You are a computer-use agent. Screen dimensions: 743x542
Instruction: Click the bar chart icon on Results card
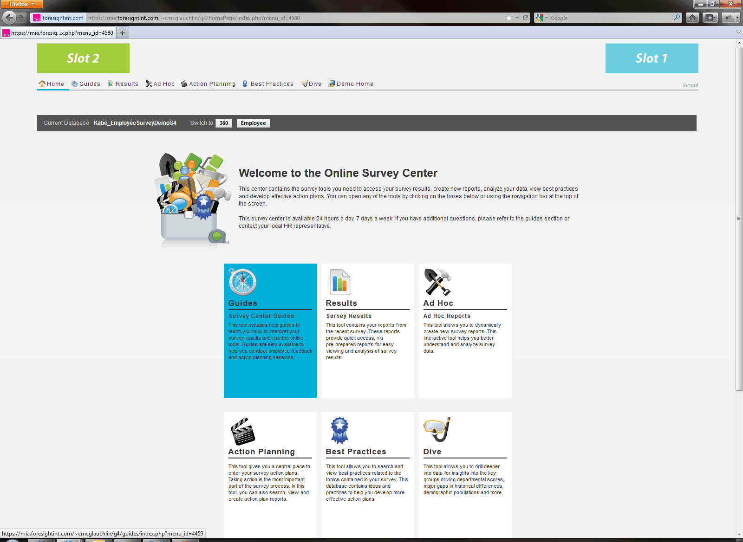coord(340,282)
